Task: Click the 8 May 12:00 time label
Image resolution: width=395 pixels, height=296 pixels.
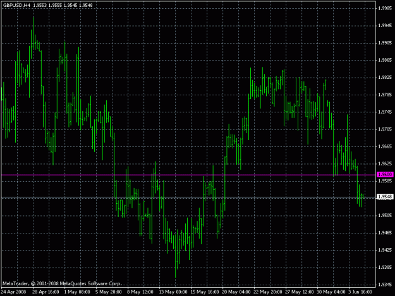Action: (140, 292)
